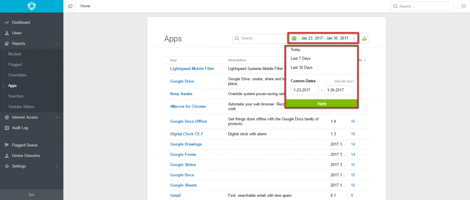Click install count 16 for Digital Clock CE-7
470x200 pixels.
click(x=353, y=134)
